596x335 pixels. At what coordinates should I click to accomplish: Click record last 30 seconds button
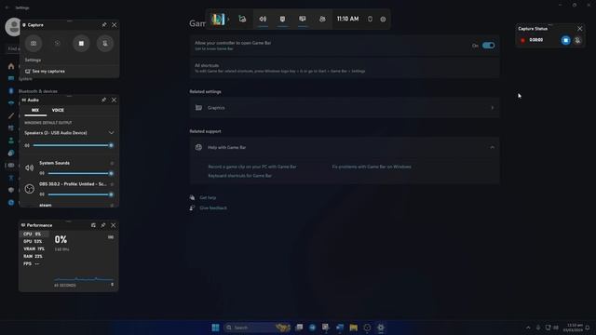coord(57,44)
